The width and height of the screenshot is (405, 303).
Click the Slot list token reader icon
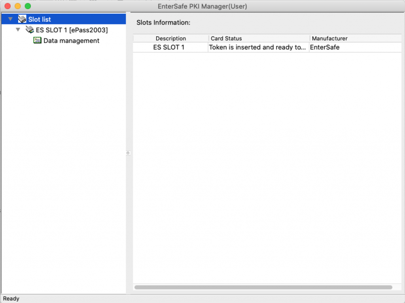tap(22, 19)
